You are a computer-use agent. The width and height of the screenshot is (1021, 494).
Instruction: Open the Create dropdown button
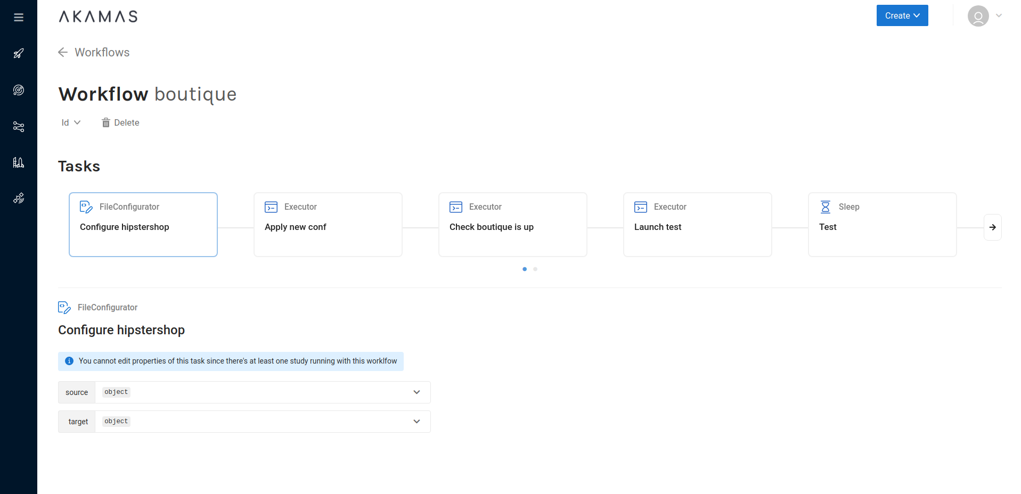(x=902, y=15)
